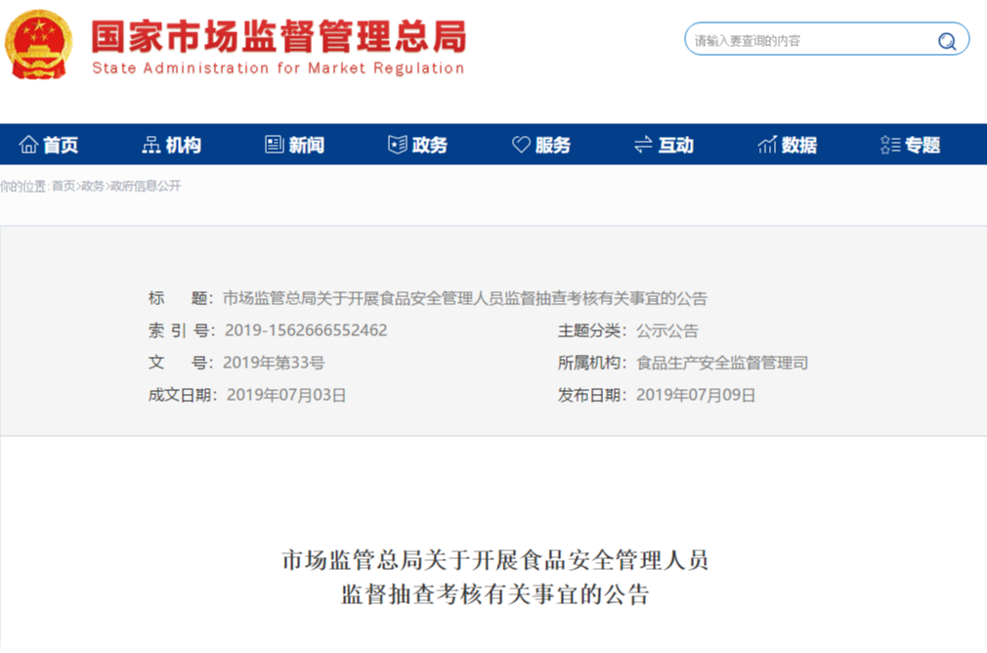
Task: Click the arrows icon beside 互动
Action: click(x=643, y=145)
